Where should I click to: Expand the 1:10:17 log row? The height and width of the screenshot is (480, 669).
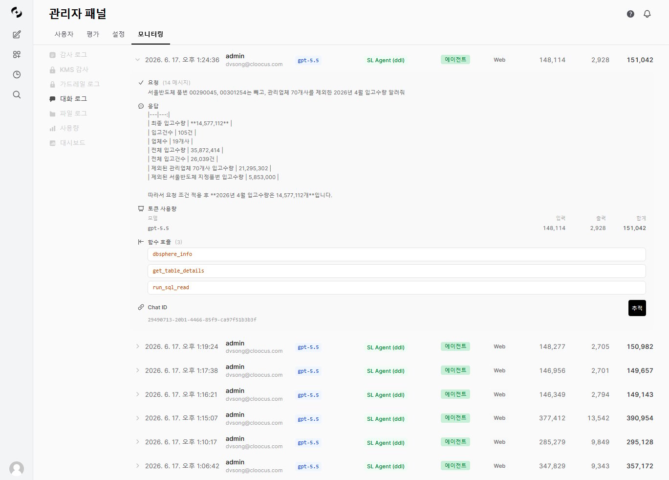tap(137, 442)
